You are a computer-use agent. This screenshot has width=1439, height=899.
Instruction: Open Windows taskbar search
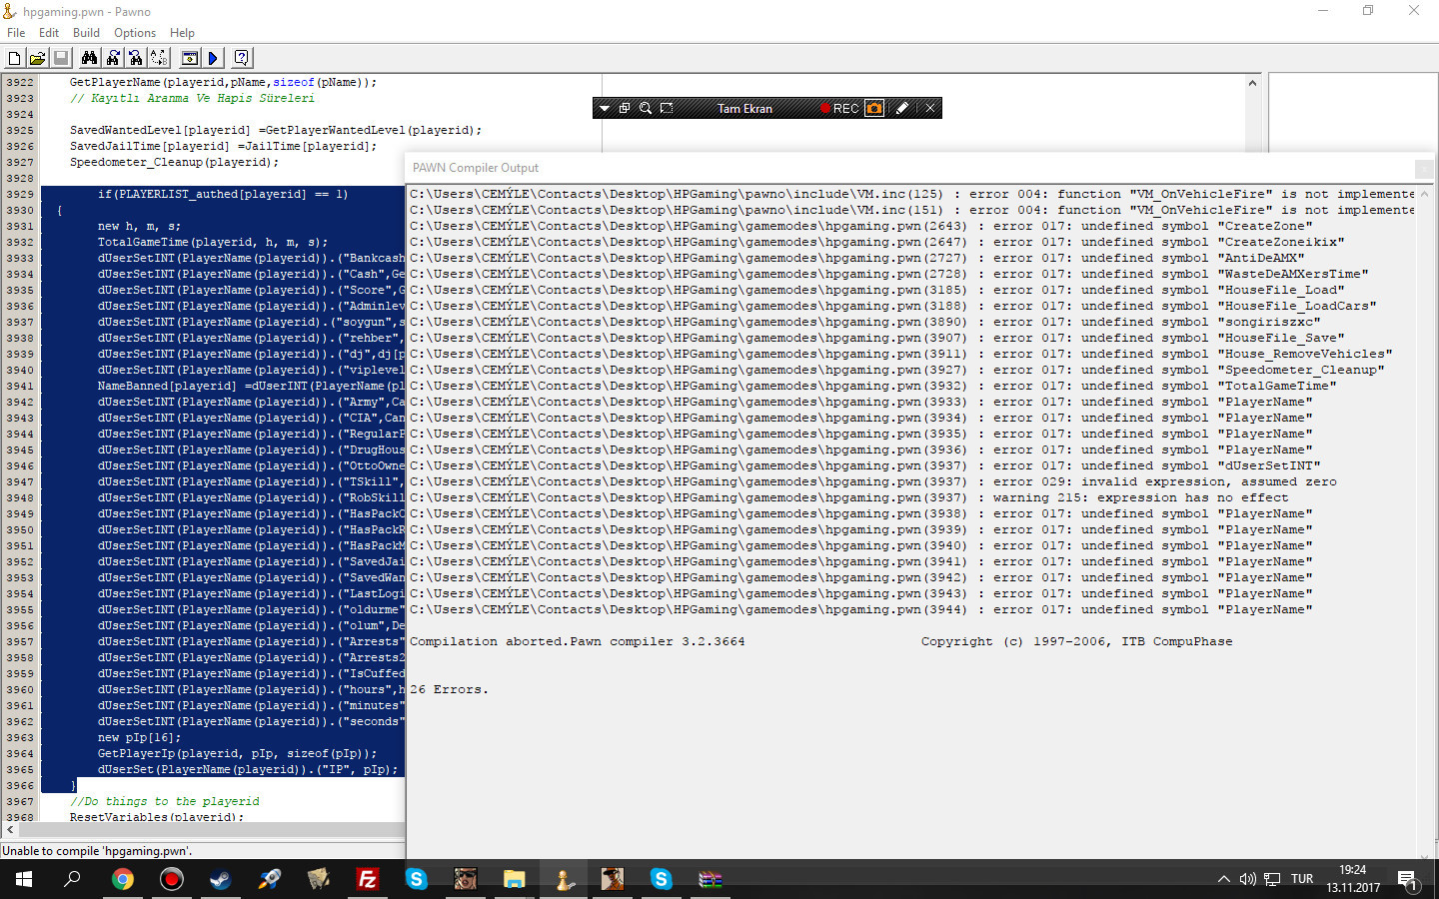click(72, 879)
